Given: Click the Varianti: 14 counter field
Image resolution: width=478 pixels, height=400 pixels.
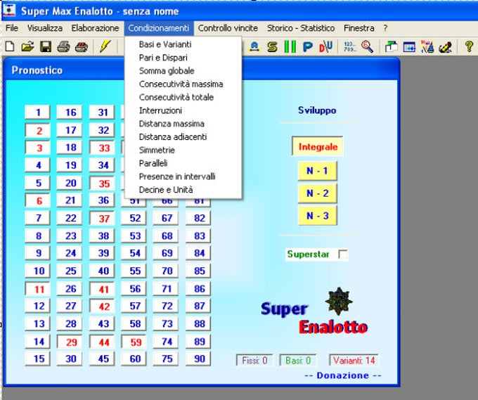Looking at the screenshot, I should 354,361.
